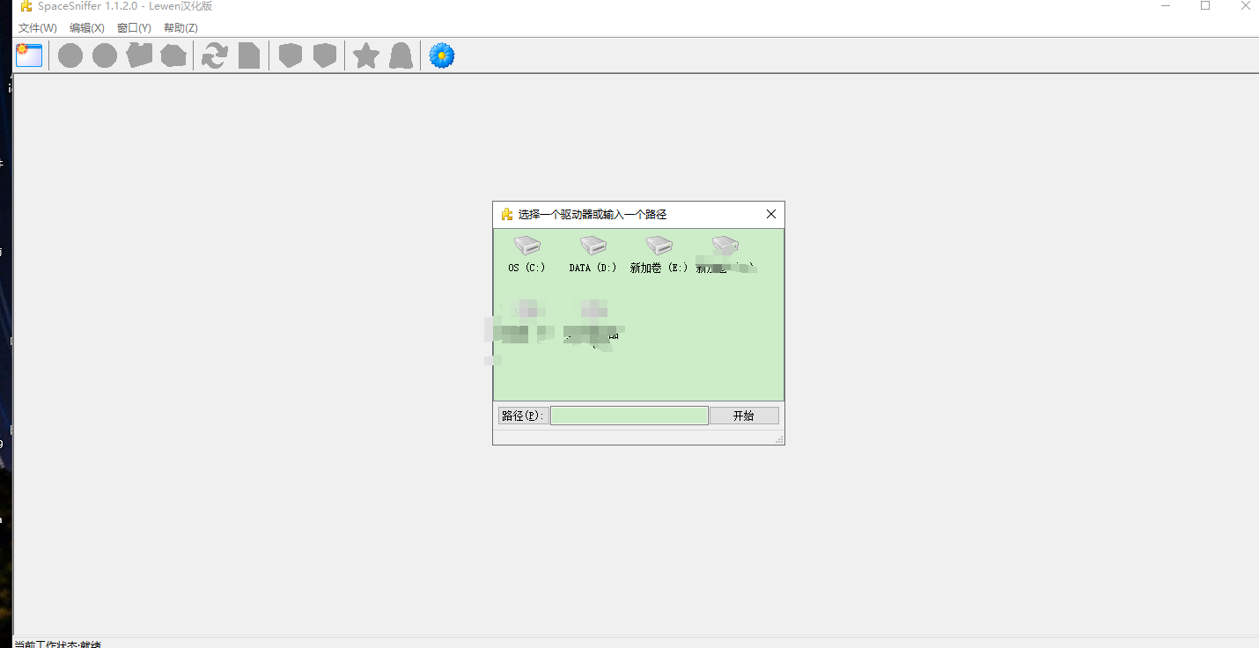Select the OS (C:) drive
1259x648 pixels.
pos(526,255)
